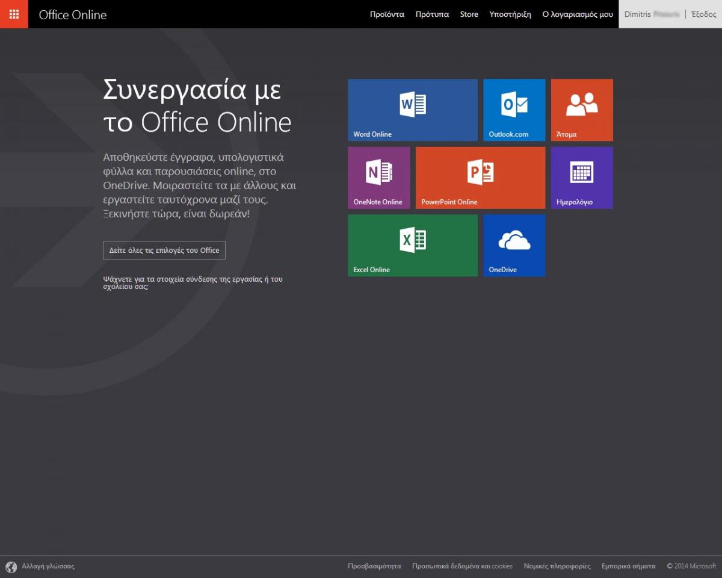Click the Office Online header title
The height and width of the screenshot is (578, 722).
click(x=73, y=14)
